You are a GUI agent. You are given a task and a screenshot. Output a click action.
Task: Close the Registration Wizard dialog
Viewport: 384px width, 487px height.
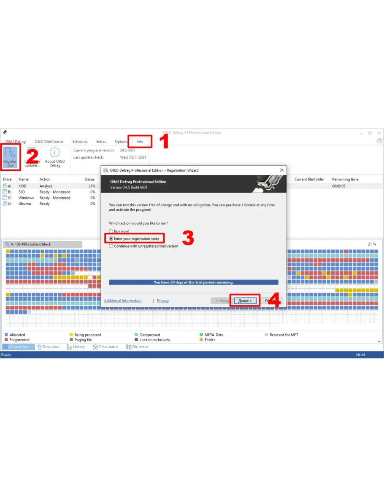tap(281, 170)
